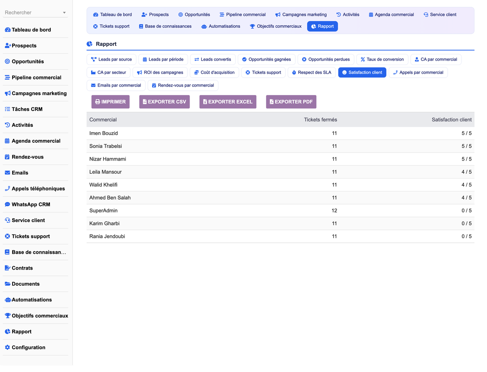Viewport: 487px width, 372px height.
Task: Click the Satisfaction client column header
Action: click(452, 120)
